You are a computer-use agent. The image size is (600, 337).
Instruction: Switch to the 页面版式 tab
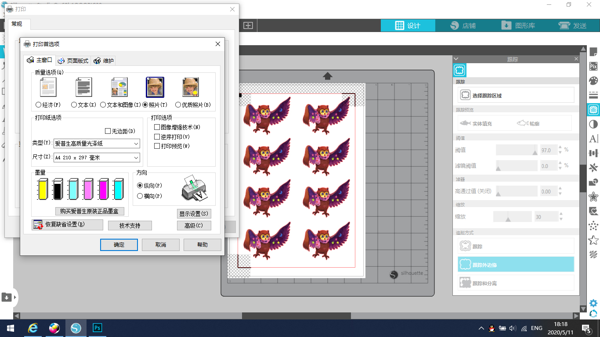(x=73, y=61)
